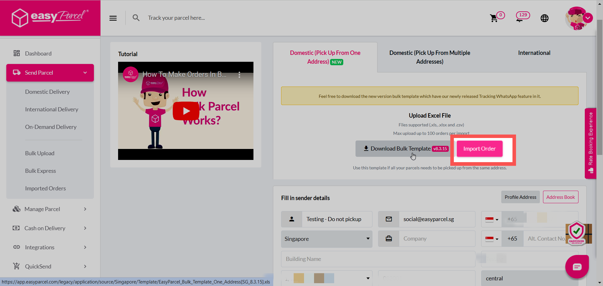The width and height of the screenshot is (603, 286).
Task: Click the EasyParcel logo
Action: [x=50, y=18]
